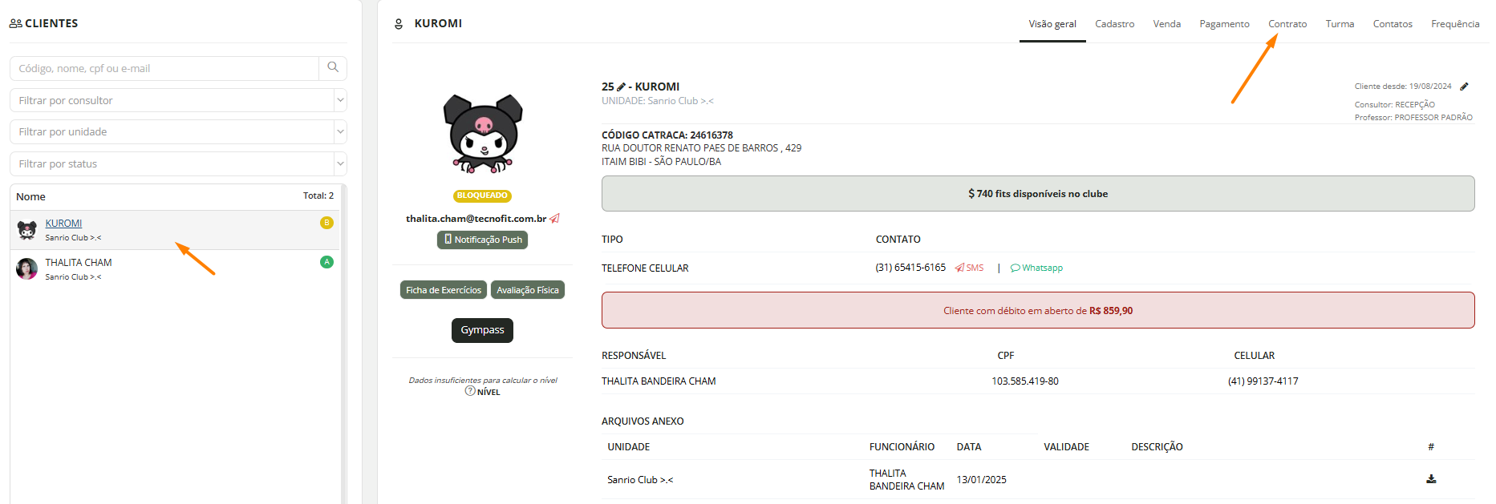Open the Cadastro tab
Image resolution: width=1496 pixels, height=504 pixels.
coord(1115,24)
